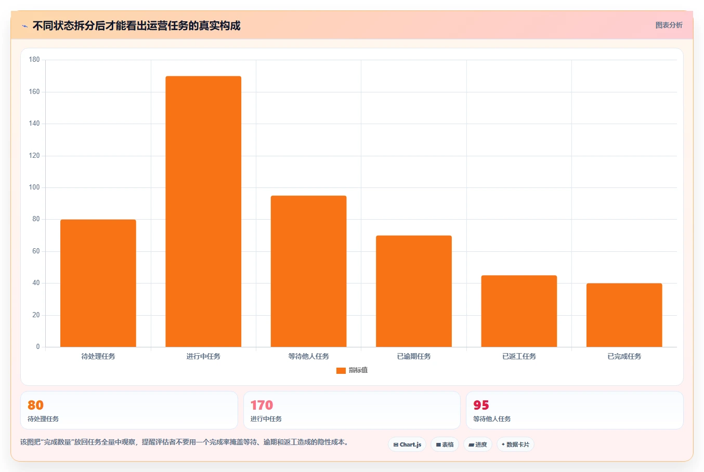704x472 pixels.
Task: Click the y-axis value 100
Action: point(34,187)
